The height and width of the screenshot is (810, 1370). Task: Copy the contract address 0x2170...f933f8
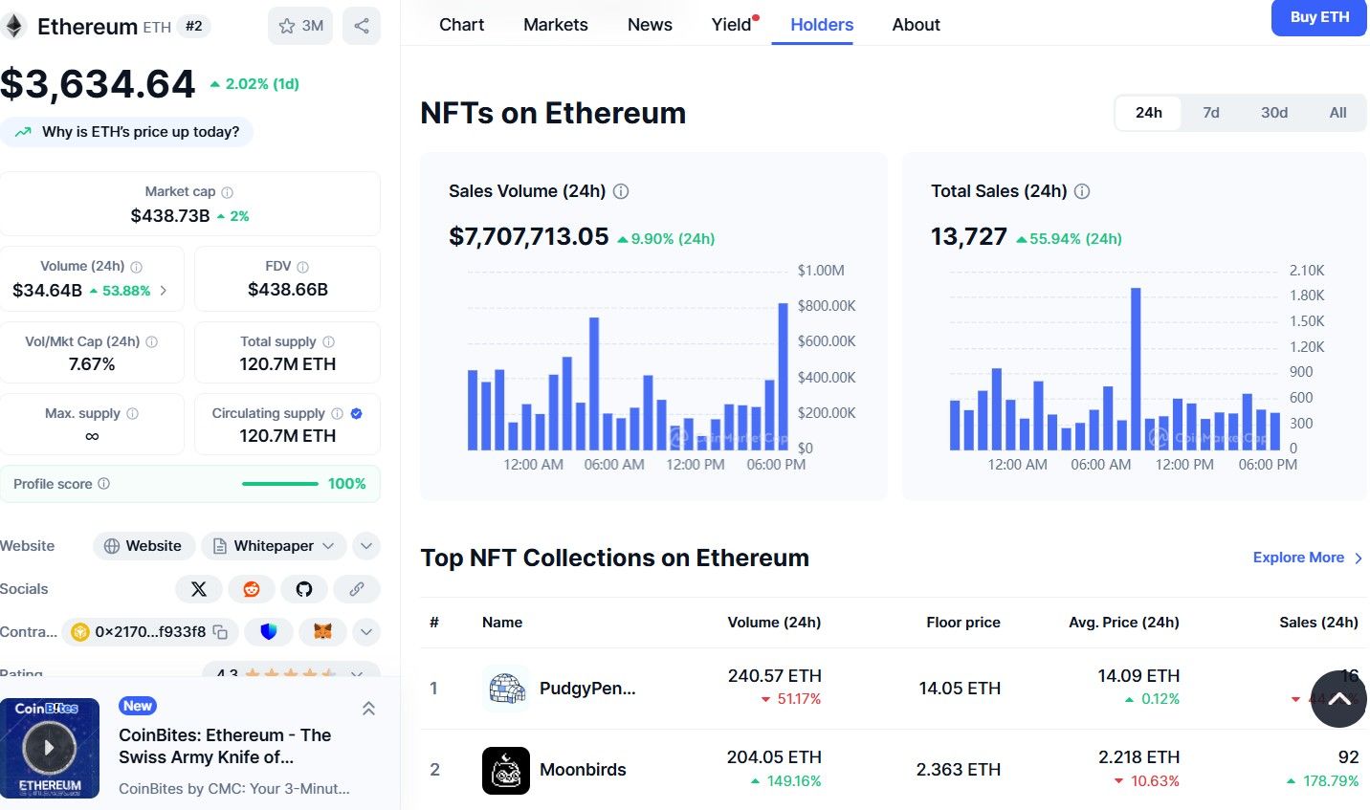click(x=221, y=632)
